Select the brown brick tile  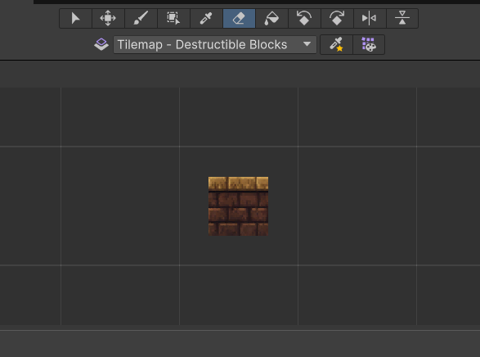coord(238,206)
